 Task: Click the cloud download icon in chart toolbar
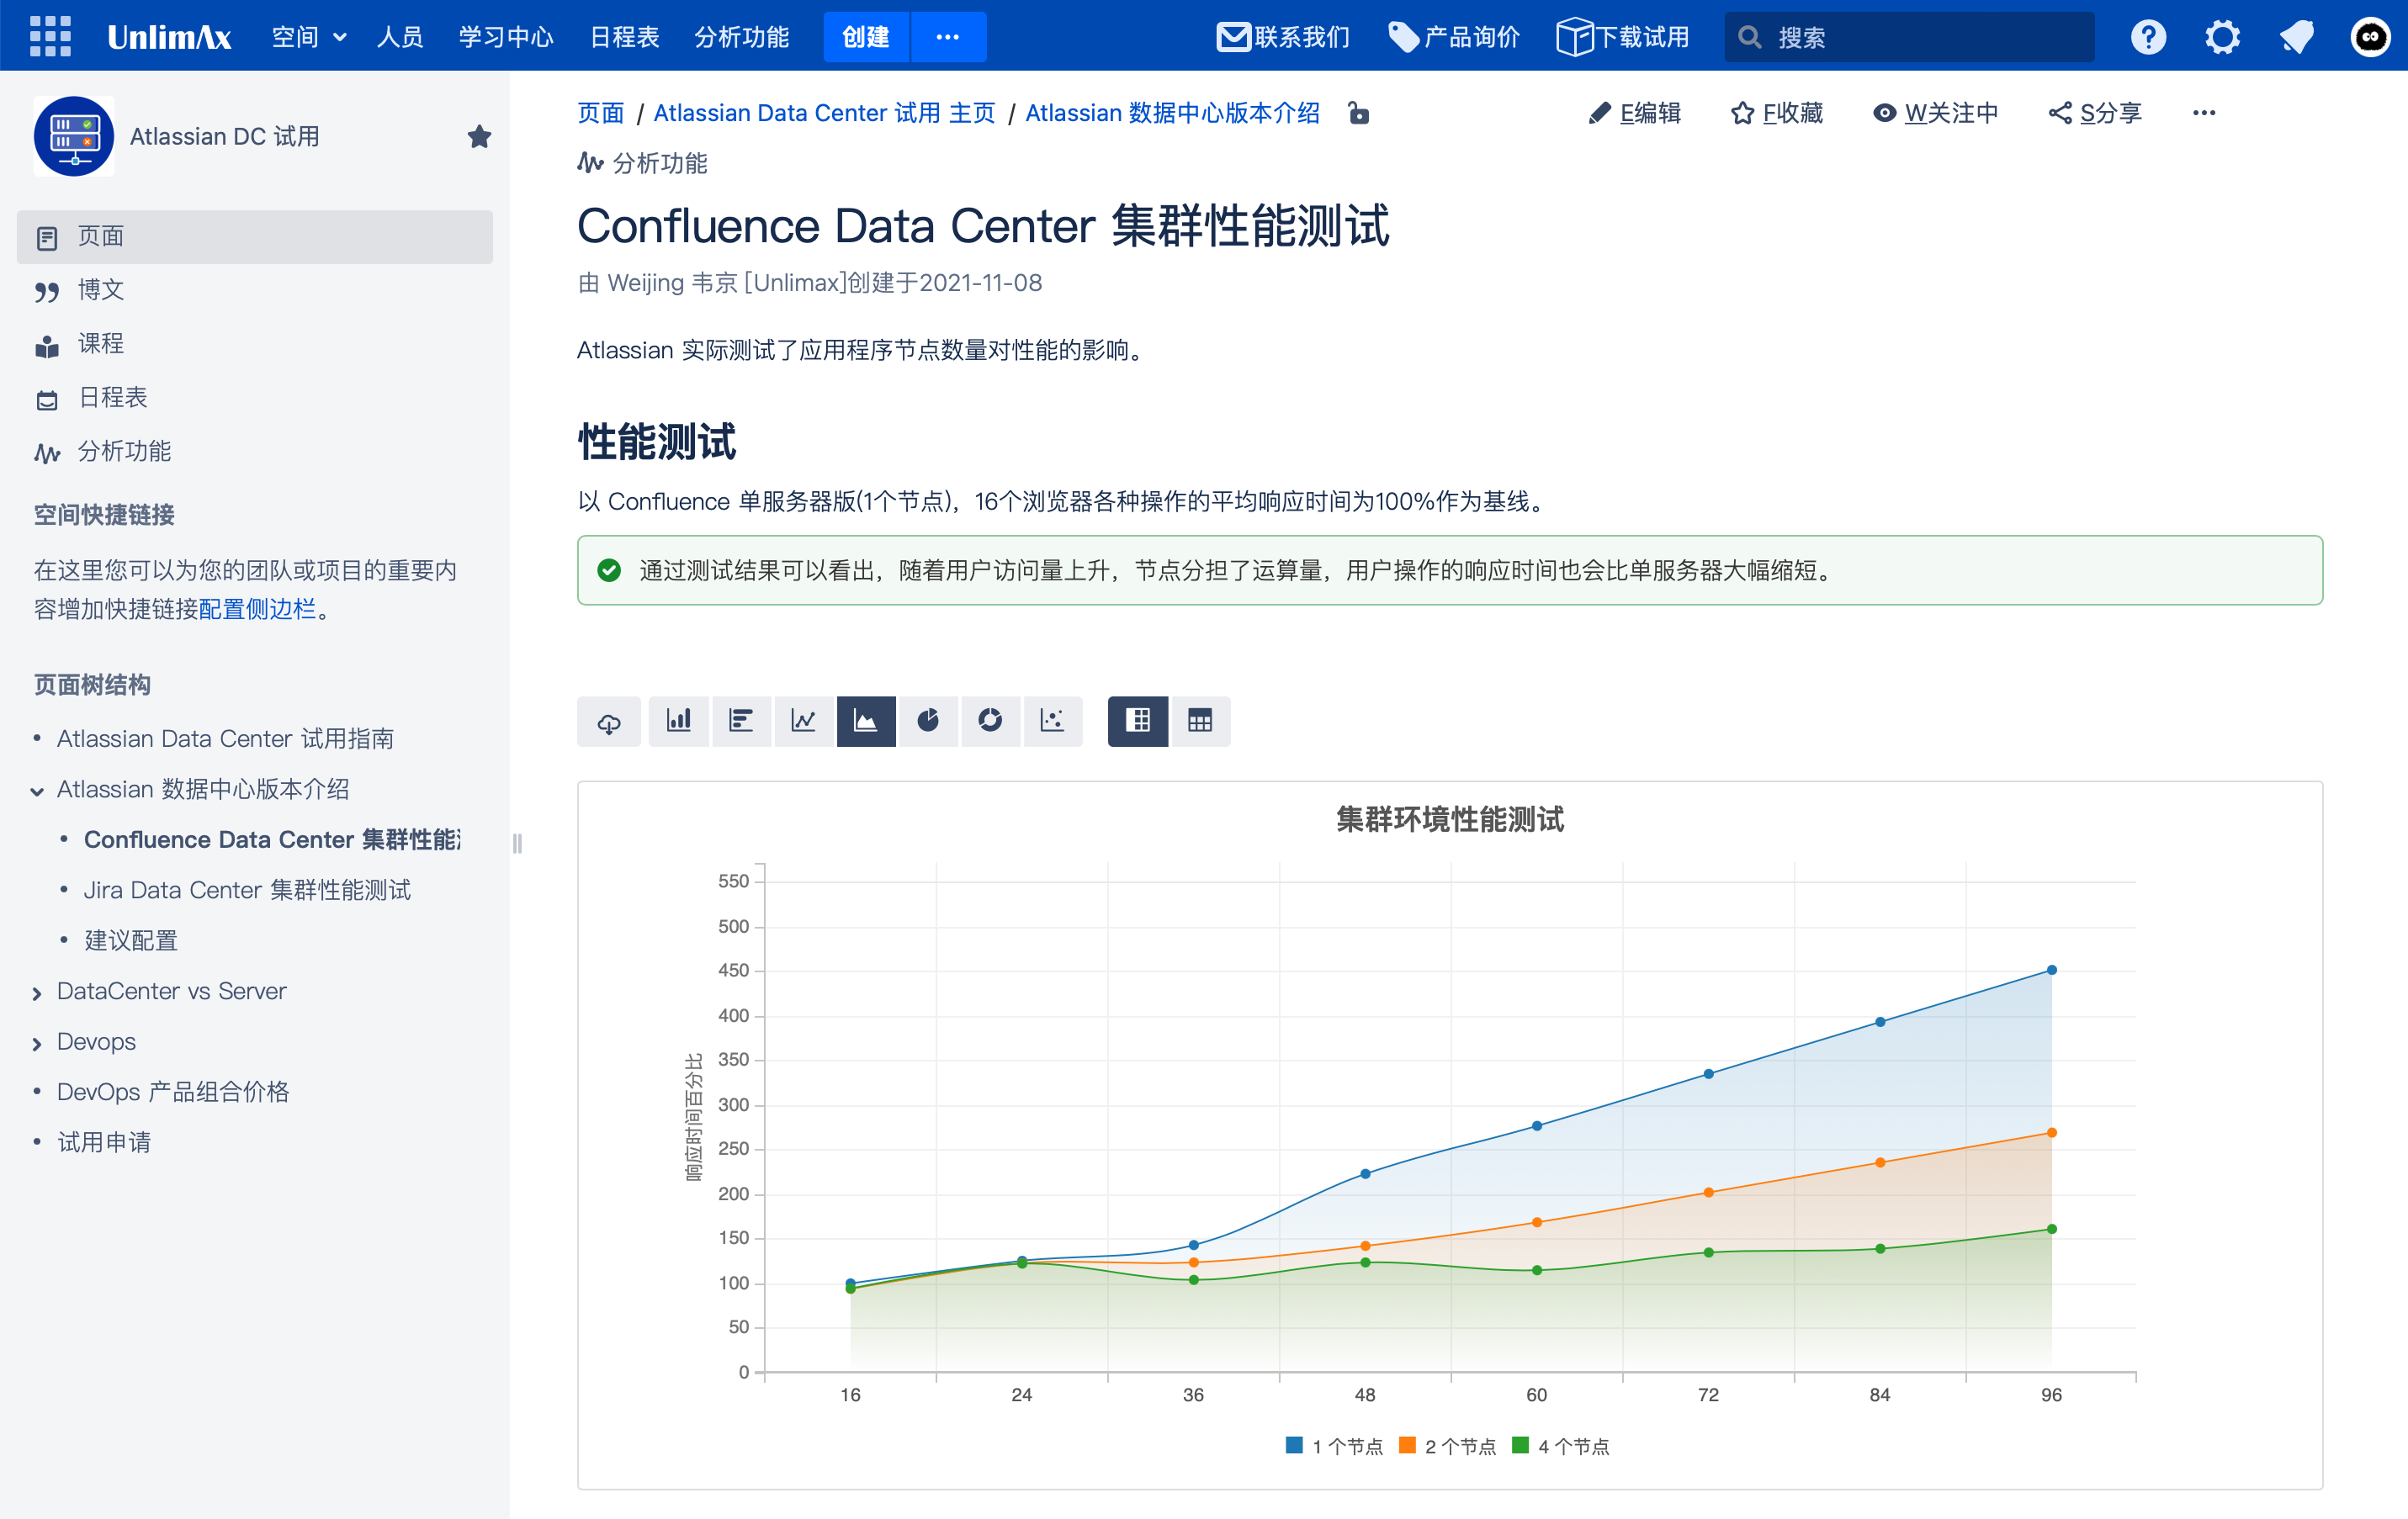pyautogui.click(x=608, y=722)
